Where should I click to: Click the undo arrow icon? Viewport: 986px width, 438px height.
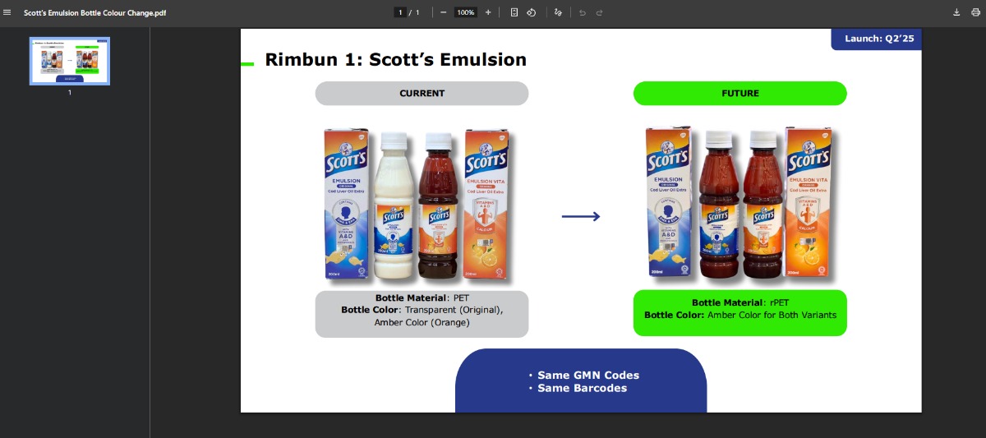583,12
